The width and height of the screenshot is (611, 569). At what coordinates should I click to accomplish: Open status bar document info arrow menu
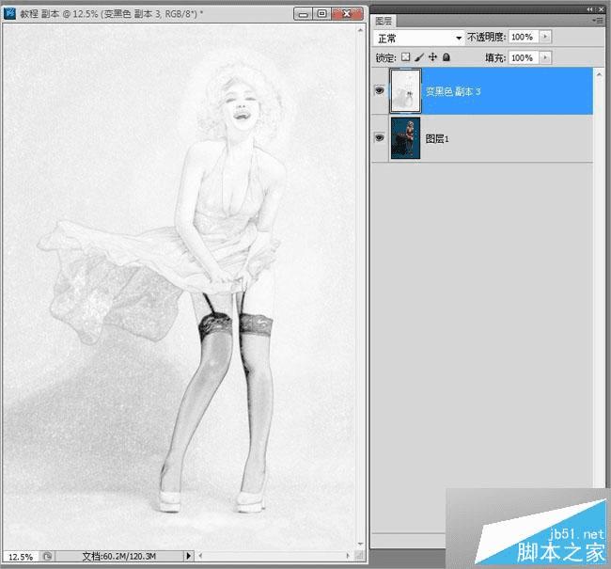click(x=191, y=556)
